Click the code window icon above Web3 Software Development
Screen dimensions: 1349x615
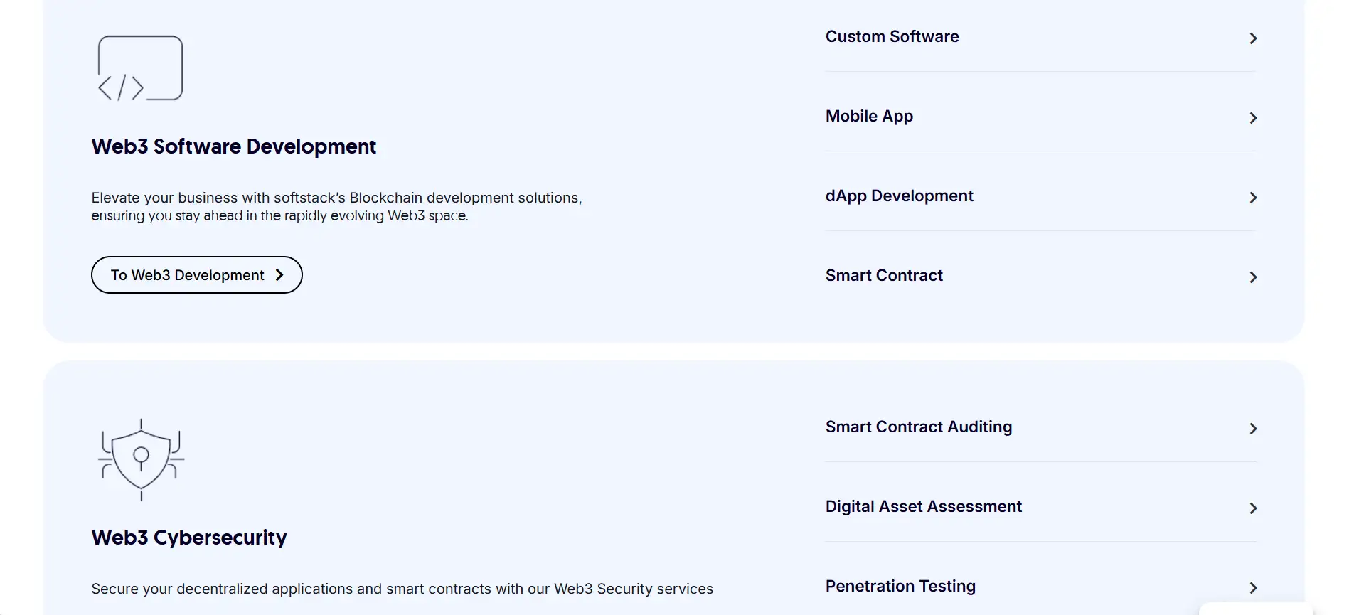(x=140, y=68)
